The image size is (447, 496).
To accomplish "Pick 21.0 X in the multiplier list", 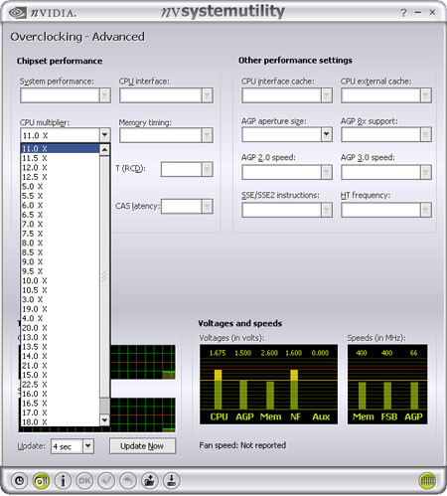I will 60,366.
